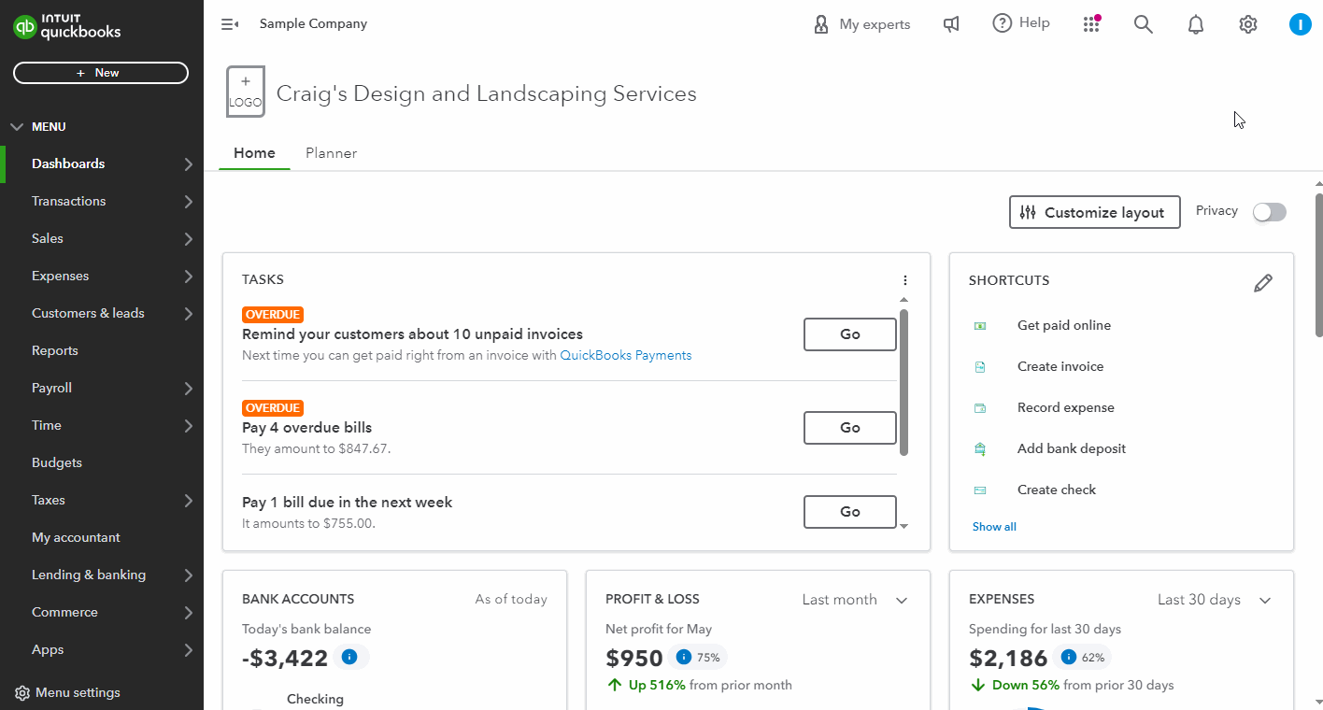Click Go for Pay 4 overdue bills
The width and height of the screenshot is (1323, 710).
(x=850, y=428)
